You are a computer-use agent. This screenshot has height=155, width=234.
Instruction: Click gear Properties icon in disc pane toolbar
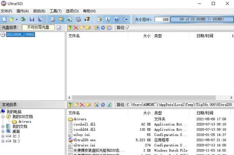pyautogui.click(x=103, y=27)
